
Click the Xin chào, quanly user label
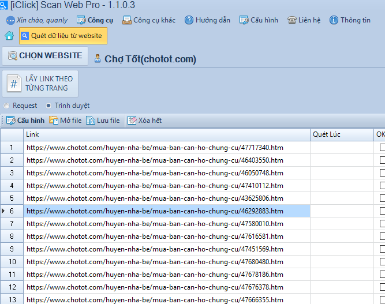[37, 20]
